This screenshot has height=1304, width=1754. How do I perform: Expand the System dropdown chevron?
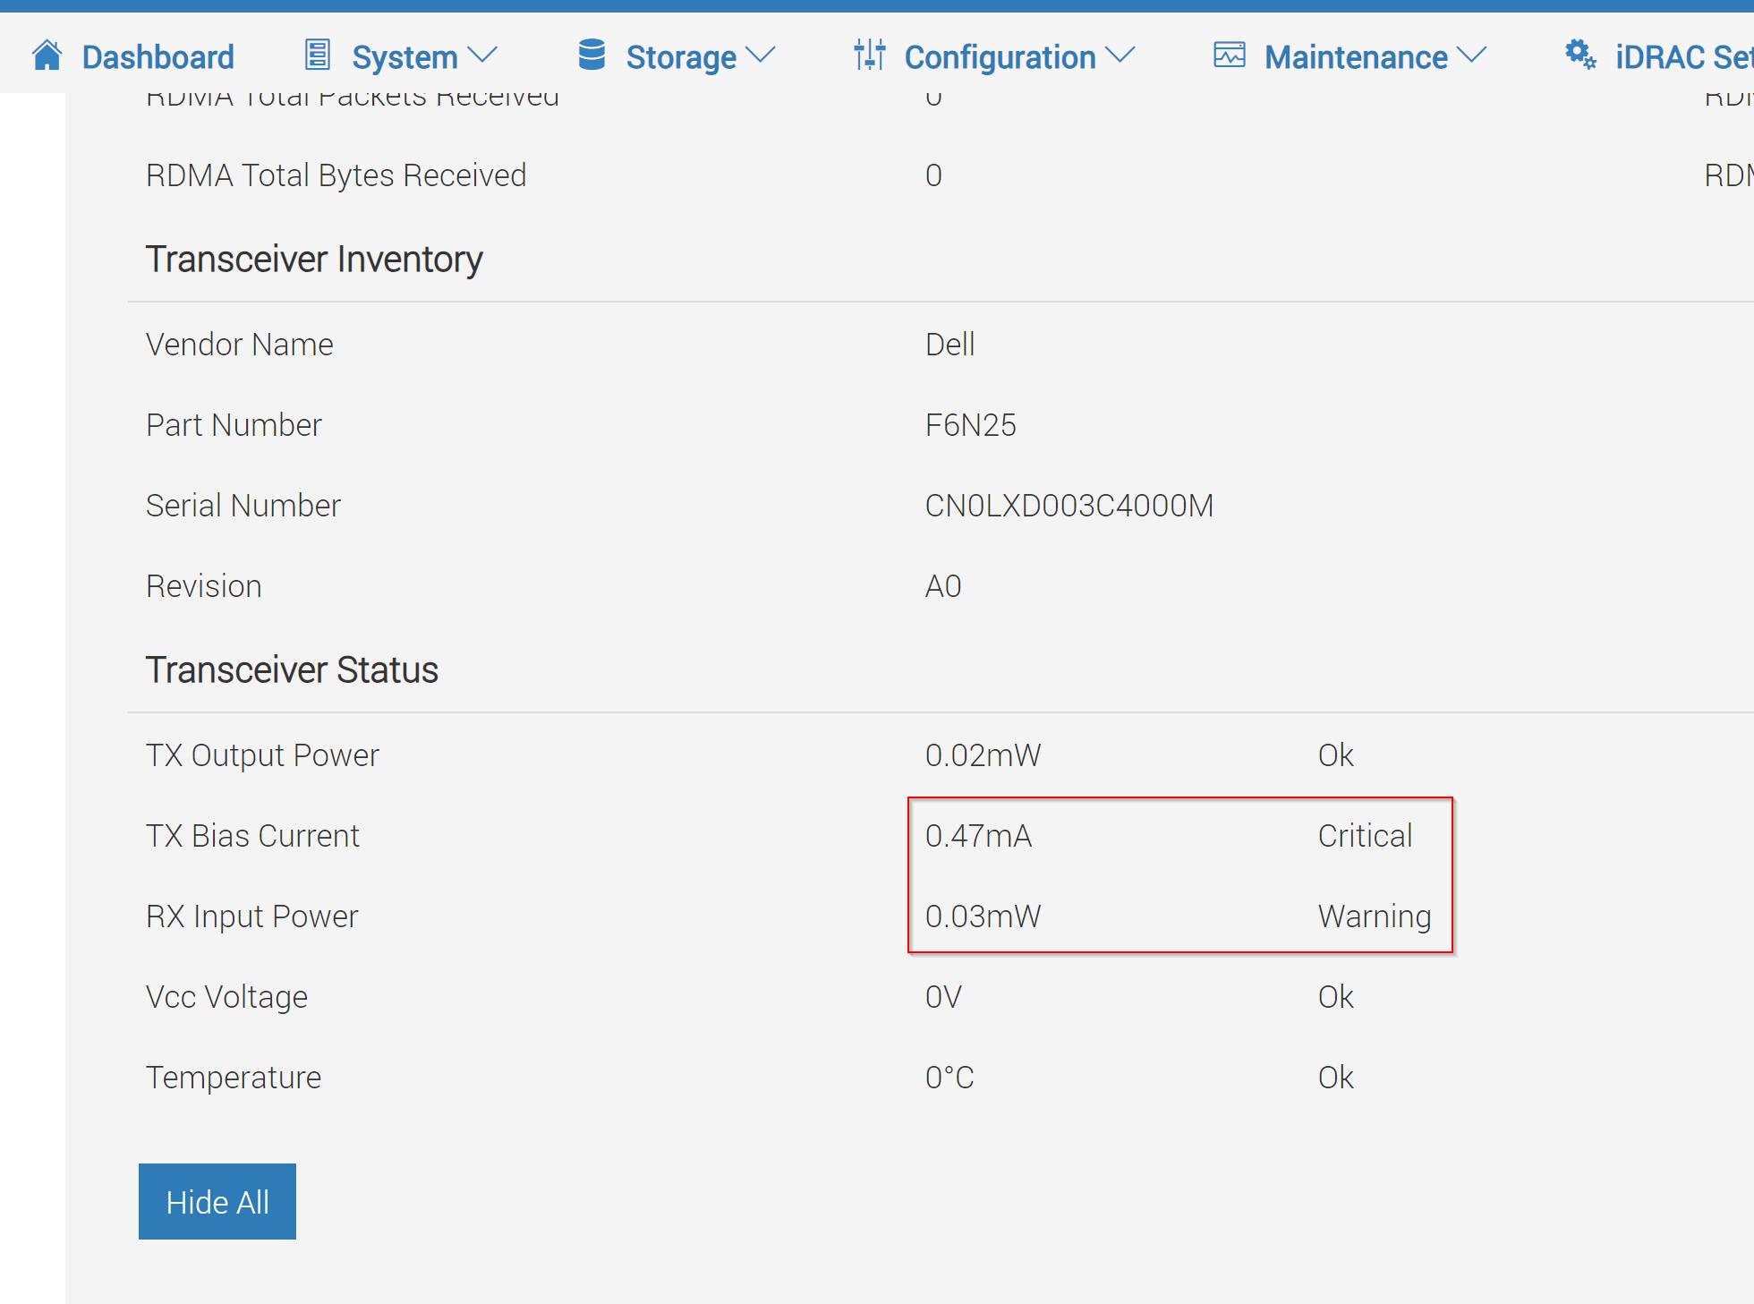[482, 56]
